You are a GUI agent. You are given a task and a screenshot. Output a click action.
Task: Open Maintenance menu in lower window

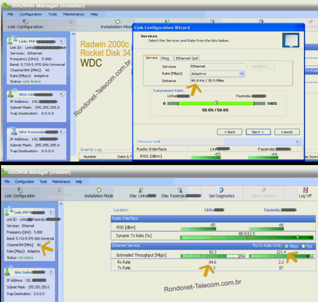(61, 182)
